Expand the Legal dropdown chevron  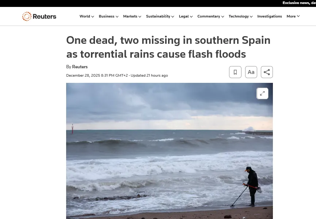[x=191, y=16]
